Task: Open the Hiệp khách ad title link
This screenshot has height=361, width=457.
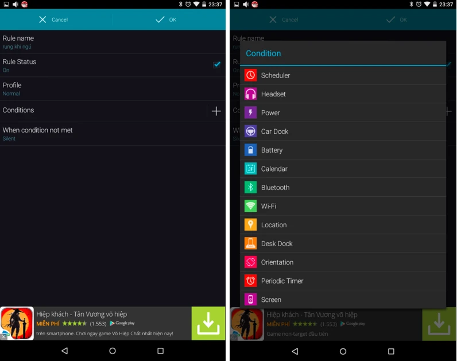Action: 82,314
